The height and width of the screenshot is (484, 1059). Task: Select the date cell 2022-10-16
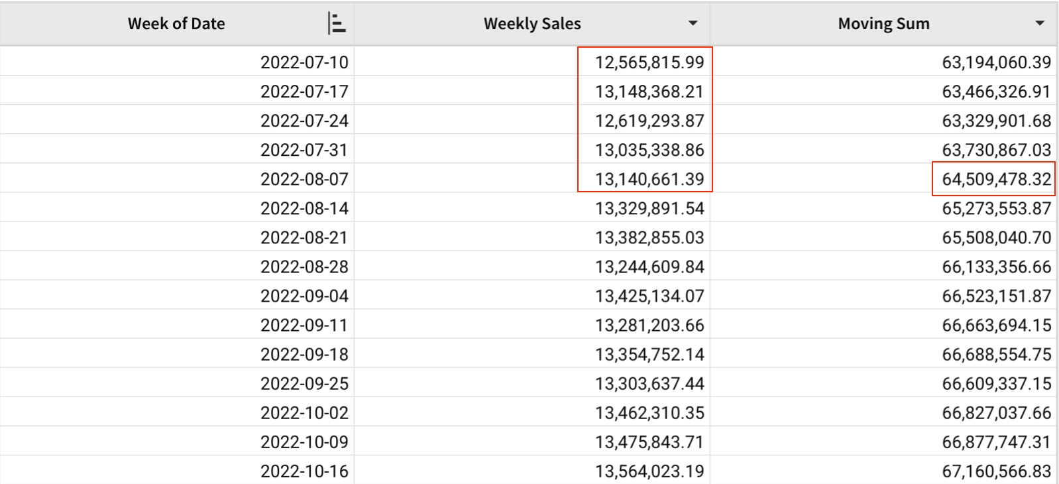(x=304, y=471)
